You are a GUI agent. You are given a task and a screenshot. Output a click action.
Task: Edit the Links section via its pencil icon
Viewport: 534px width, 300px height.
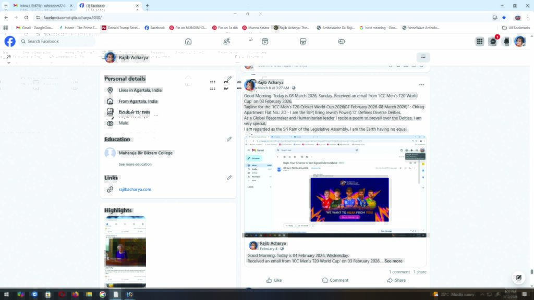229,178
